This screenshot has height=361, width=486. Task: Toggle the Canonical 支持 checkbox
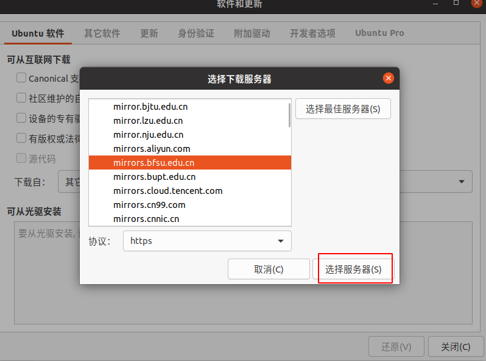(21, 77)
